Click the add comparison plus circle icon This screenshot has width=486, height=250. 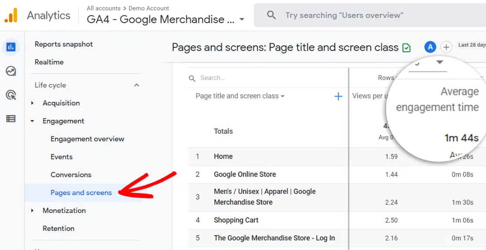tap(446, 47)
